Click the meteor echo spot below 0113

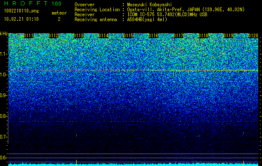[76, 135]
